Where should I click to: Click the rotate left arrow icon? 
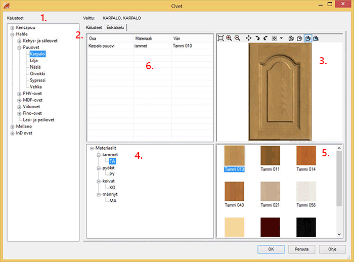257,38
